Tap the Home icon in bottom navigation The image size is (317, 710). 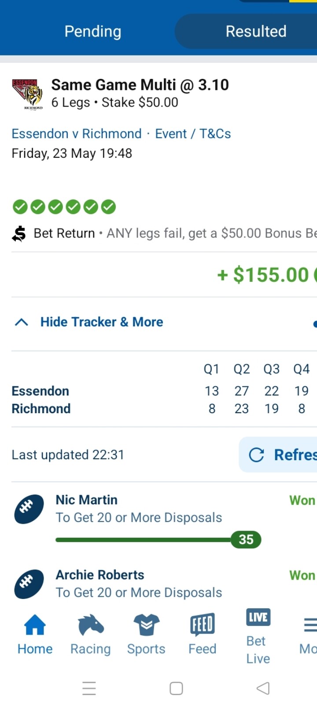pos(35,625)
